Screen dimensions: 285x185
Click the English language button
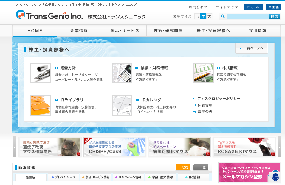253,7
